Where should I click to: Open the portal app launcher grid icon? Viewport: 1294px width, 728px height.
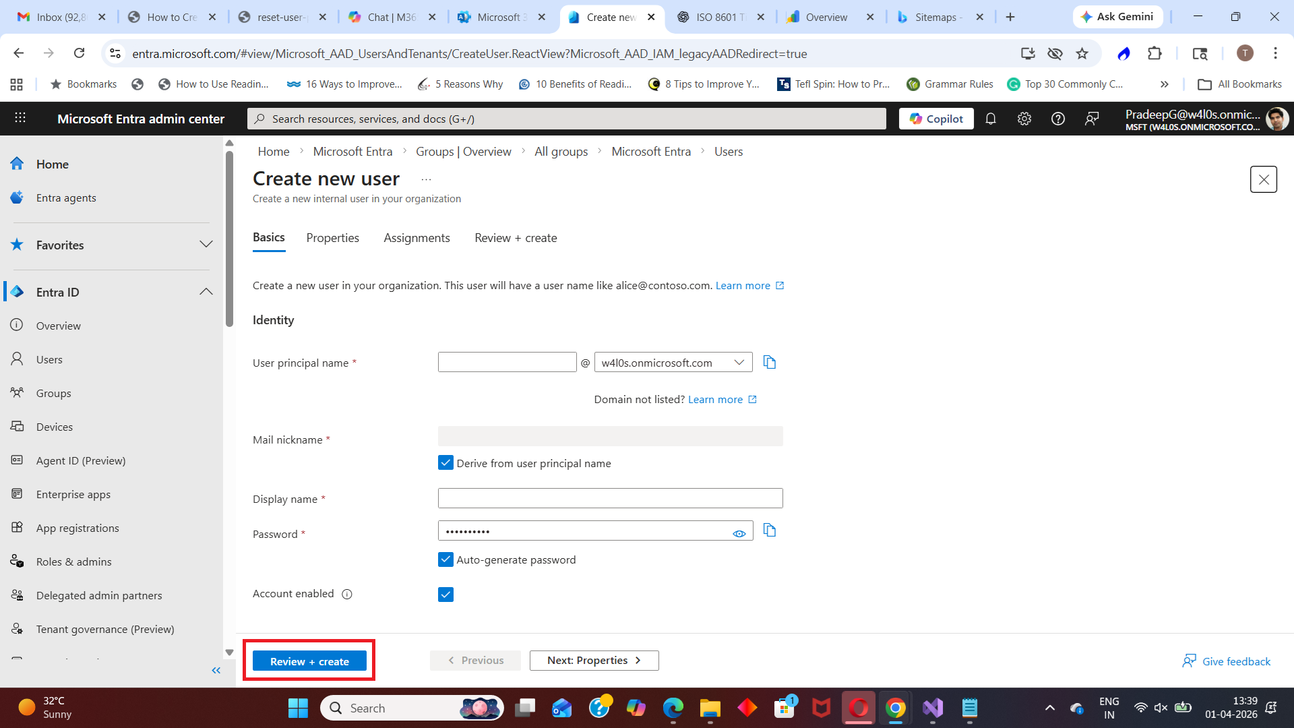click(20, 119)
